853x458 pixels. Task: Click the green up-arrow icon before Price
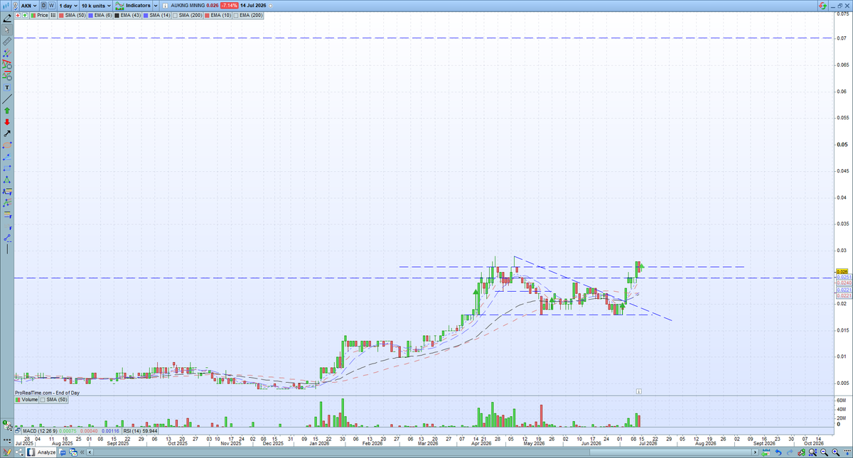[25, 15]
